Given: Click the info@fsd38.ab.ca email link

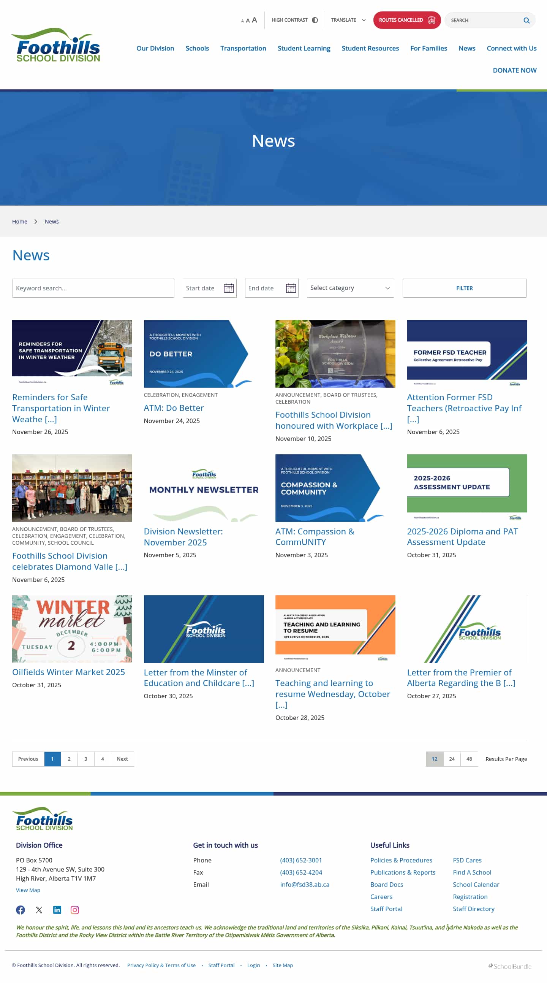Looking at the screenshot, I should tap(305, 885).
